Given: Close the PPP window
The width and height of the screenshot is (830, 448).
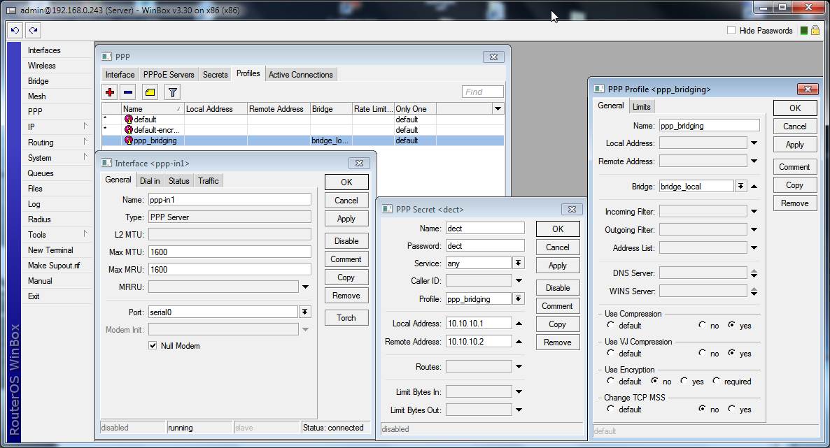Looking at the screenshot, I should pyautogui.click(x=493, y=57).
